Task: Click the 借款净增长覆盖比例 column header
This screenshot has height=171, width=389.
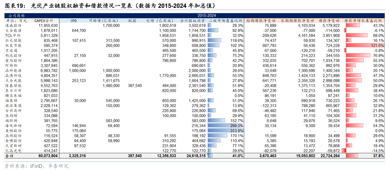Action: point(364,21)
